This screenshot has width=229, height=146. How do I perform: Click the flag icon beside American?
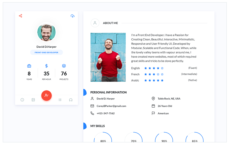pos(153,113)
